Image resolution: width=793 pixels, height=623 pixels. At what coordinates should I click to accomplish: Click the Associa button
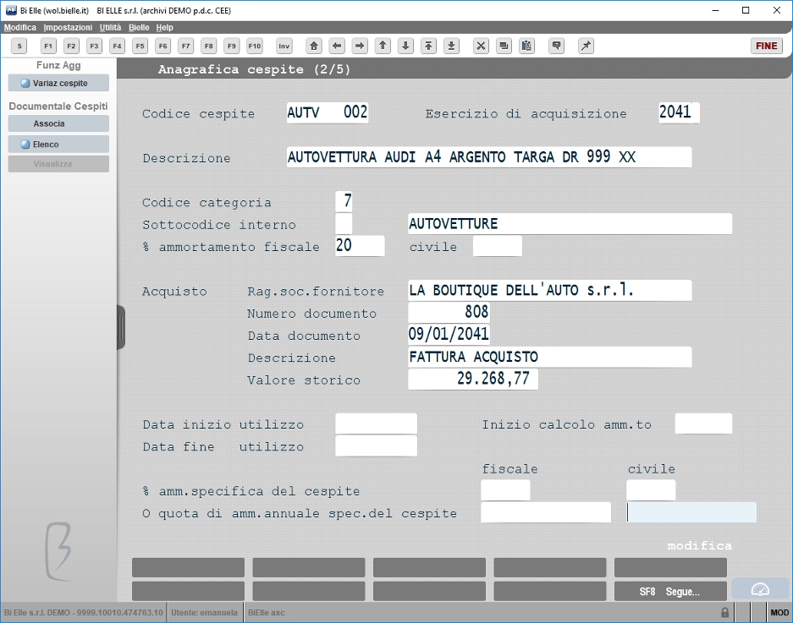[58, 123]
